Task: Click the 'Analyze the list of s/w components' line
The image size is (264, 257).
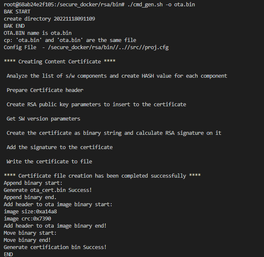Action: pyautogui.click(x=117, y=76)
